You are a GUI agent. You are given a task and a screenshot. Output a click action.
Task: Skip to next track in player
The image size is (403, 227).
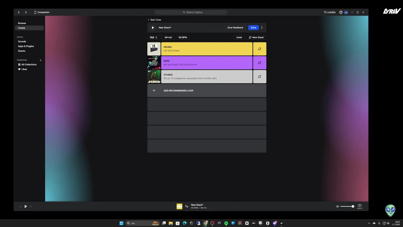point(31,207)
